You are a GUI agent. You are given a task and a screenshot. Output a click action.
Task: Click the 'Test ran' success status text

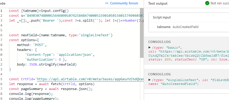(x=219, y=3)
